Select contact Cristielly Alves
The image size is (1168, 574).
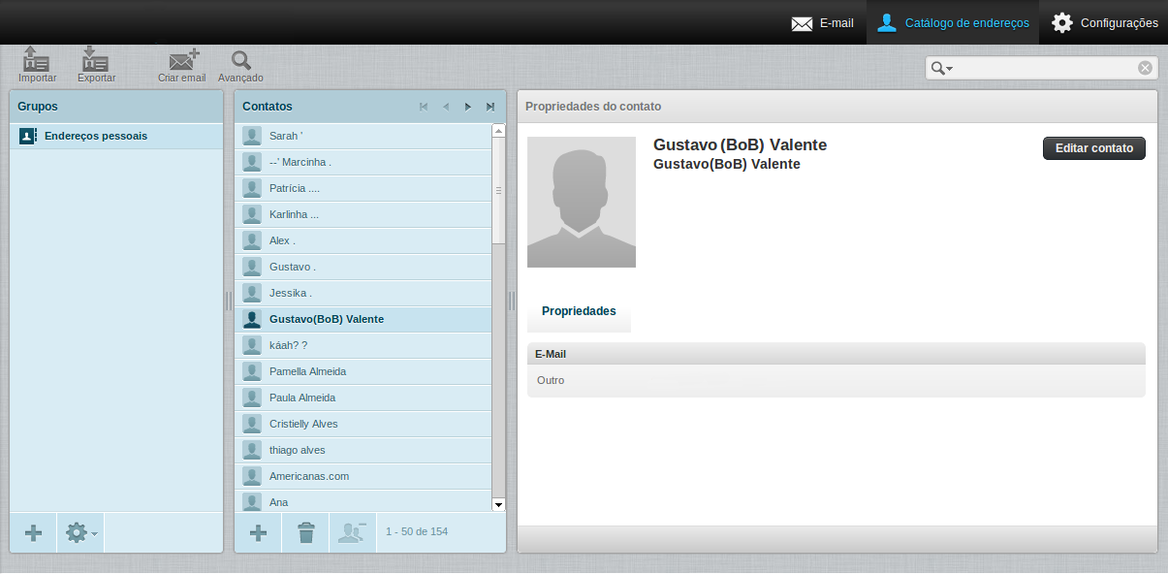click(x=363, y=424)
